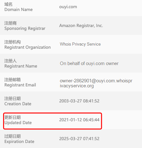This screenshot has height=148, width=142.
Task: Click the Domain Name label
Action: tap(18, 9)
